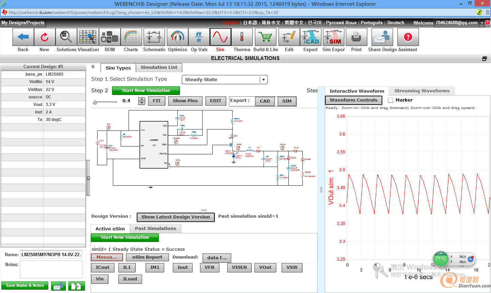Click Start New Simulation in Step 2
The image size is (491, 293).
pos(146,91)
